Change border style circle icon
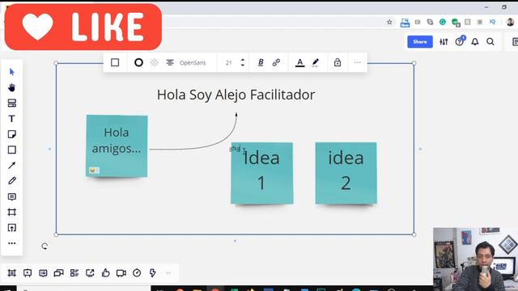This screenshot has width=518, height=291. coord(138,62)
